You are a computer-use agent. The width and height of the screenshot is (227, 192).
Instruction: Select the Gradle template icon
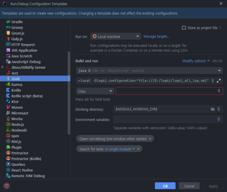(x=8, y=22)
